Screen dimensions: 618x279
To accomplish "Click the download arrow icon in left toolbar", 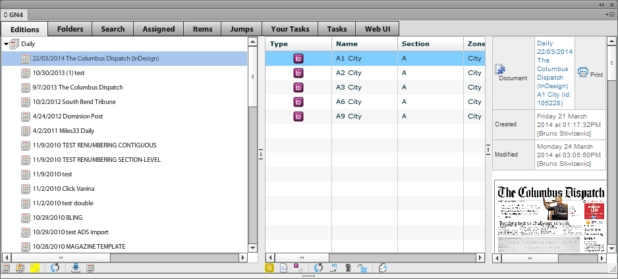I will pyautogui.click(x=76, y=268).
